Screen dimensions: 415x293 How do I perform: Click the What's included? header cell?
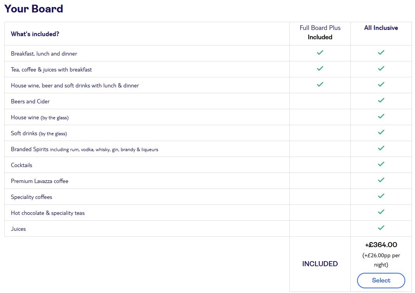35,34
